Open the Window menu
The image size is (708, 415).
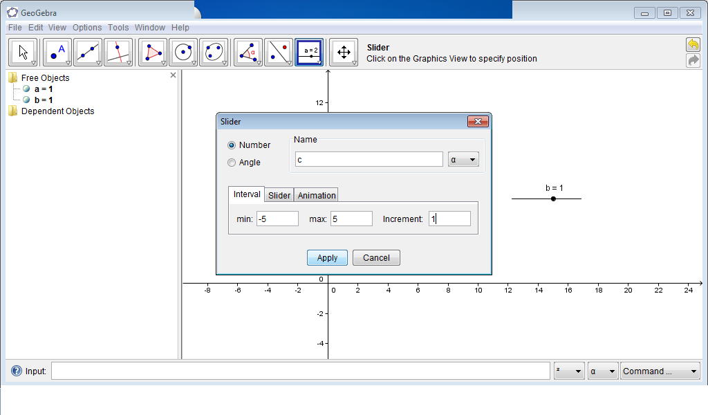point(150,28)
